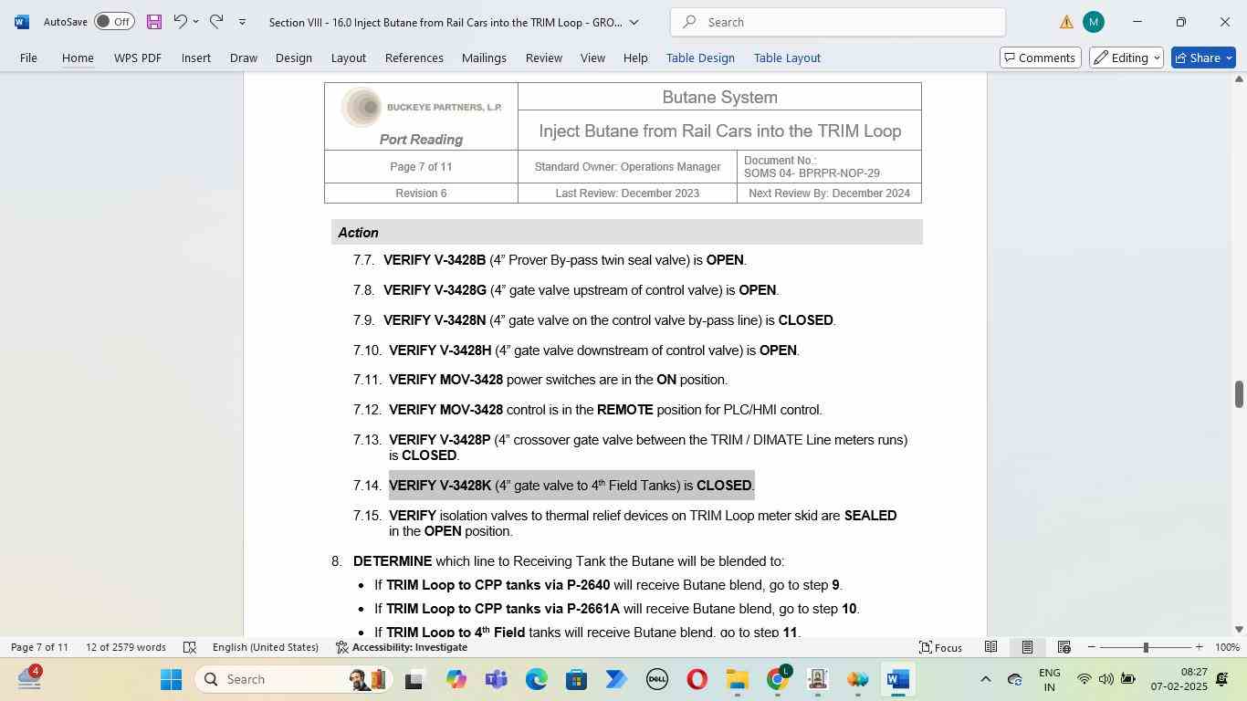Open Customize Quick Access Toolbar dropdown
This screenshot has width=1247, height=701.
click(x=242, y=22)
